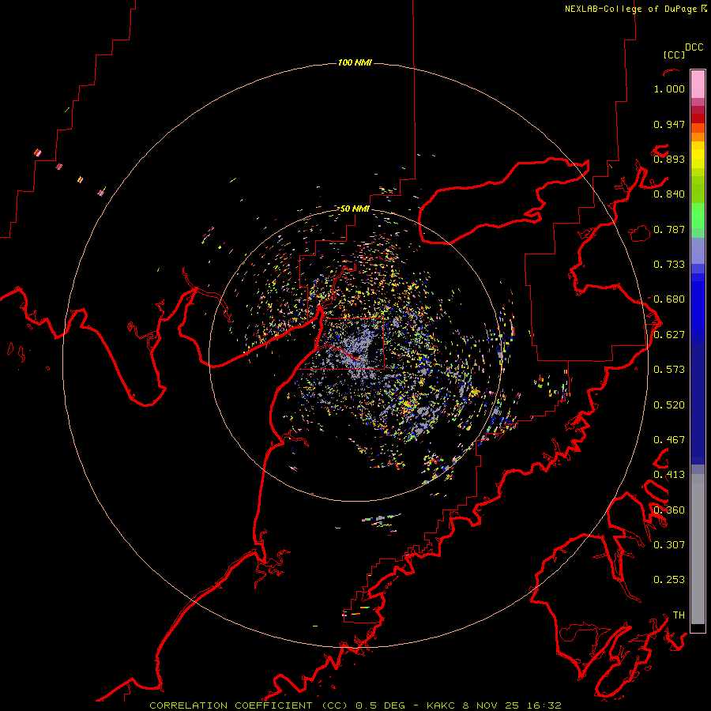This screenshot has height=711, width=711.
Task: Select the 0.467 scale value
Action: click(x=669, y=440)
